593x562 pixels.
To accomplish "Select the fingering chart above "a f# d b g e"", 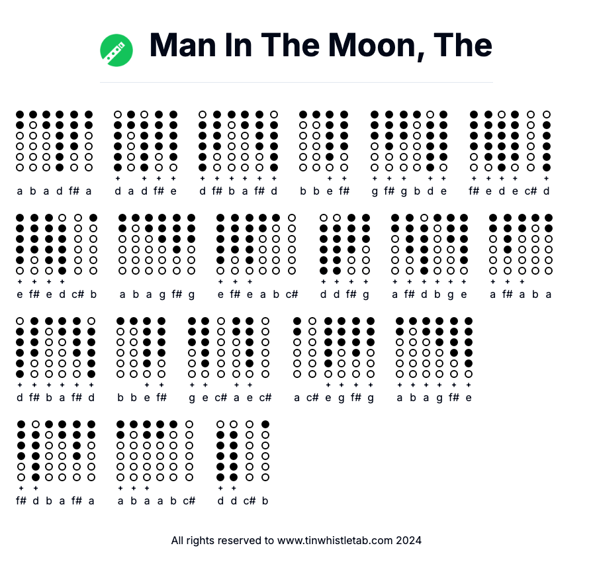I will tap(430, 244).
